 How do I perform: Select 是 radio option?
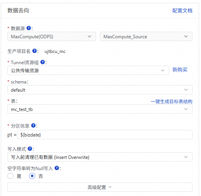pyautogui.click(x=10, y=176)
